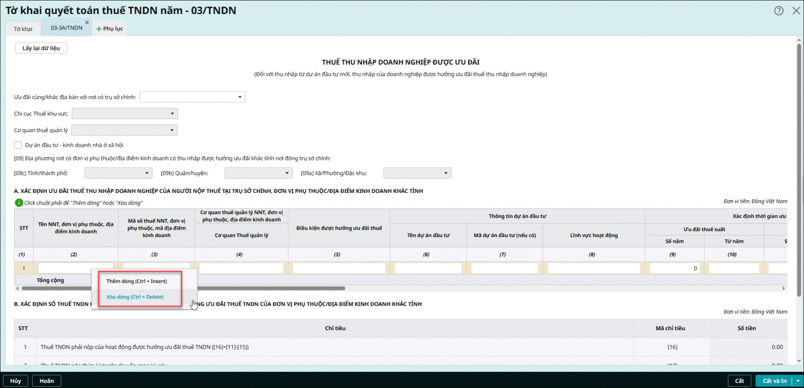Click the green info icon above table
The width and height of the screenshot is (804, 388).
click(x=19, y=203)
